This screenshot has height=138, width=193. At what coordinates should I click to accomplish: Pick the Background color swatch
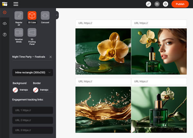coord(15,90)
